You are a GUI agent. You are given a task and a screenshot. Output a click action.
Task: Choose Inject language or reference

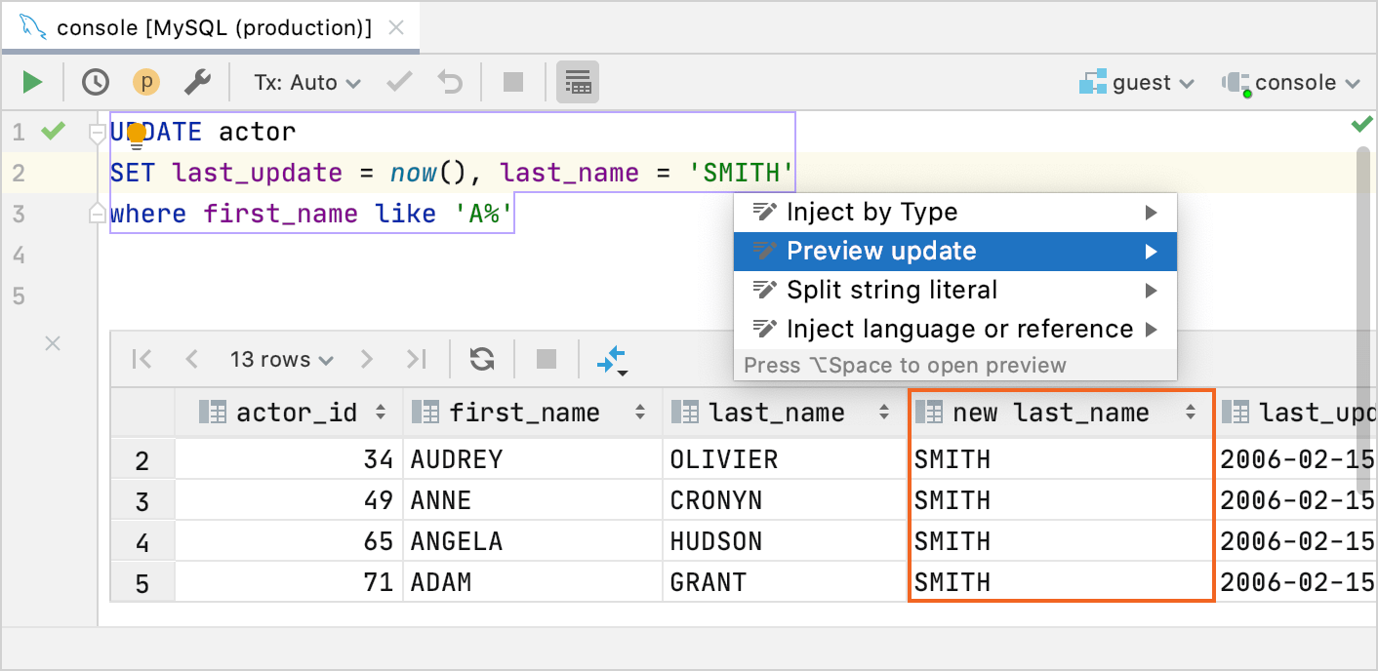[955, 330]
